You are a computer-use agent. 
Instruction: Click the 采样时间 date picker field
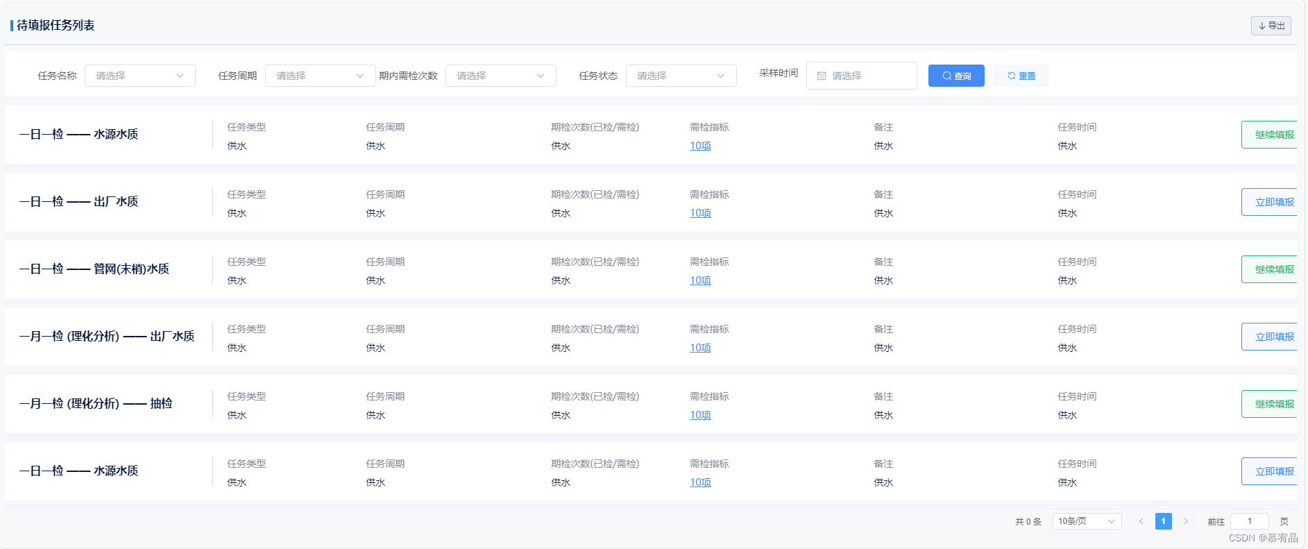[862, 76]
